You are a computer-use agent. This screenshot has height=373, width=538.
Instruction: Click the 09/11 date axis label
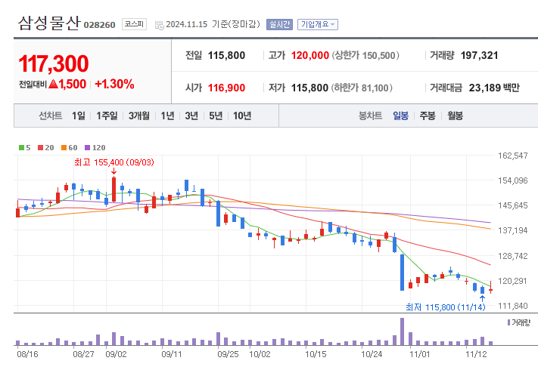[172, 354]
